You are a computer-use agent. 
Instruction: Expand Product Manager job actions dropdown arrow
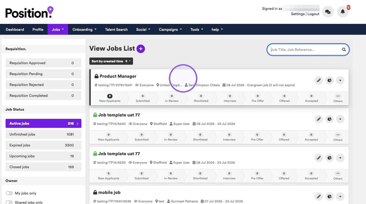tap(340, 80)
